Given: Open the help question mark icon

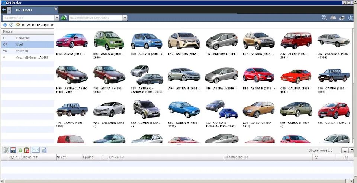Looking at the screenshot, I should coord(351,18).
